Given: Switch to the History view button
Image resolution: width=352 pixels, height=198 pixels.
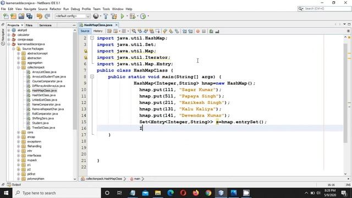Looking at the screenshot, I should click(98, 31).
